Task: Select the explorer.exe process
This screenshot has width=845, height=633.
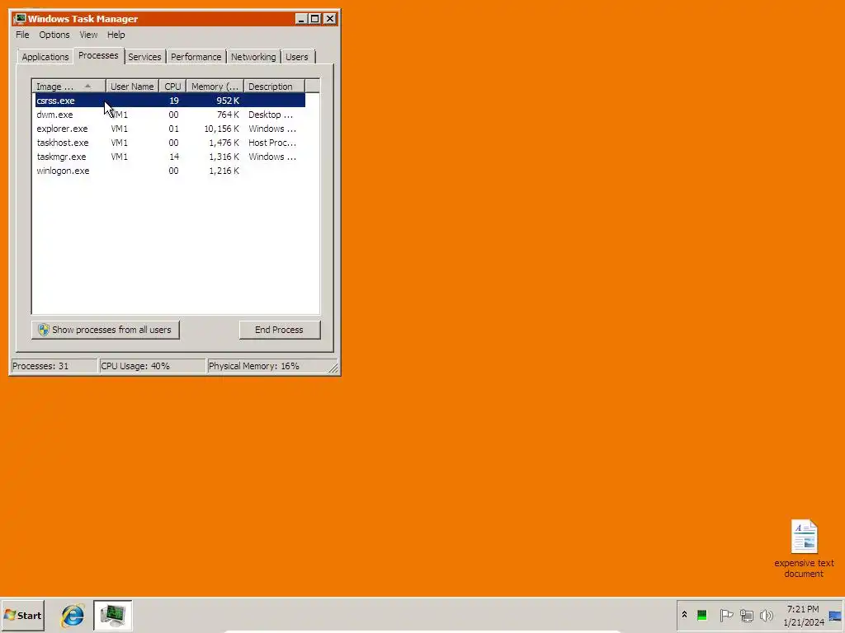Action: [x=170, y=129]
